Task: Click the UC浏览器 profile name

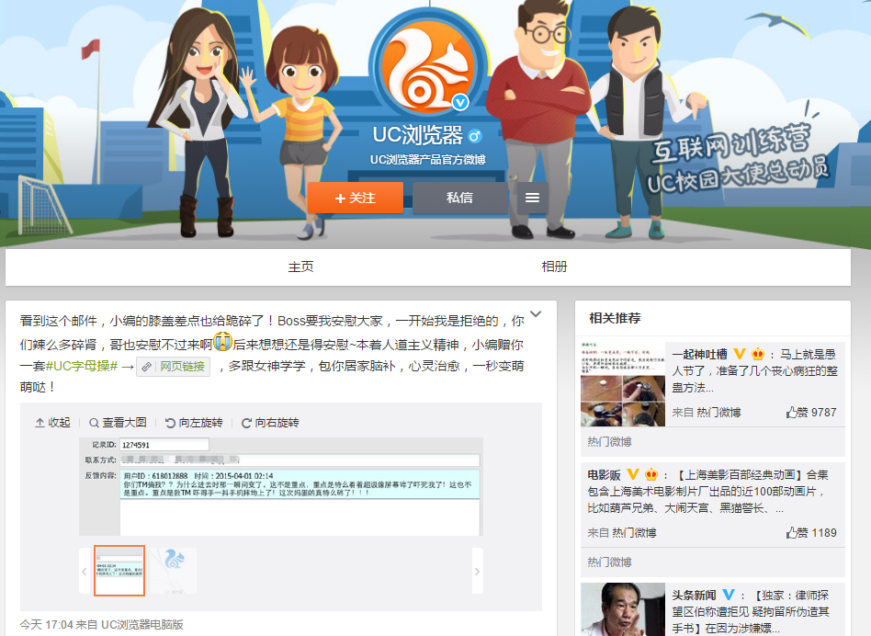Action: click(418, 135)
